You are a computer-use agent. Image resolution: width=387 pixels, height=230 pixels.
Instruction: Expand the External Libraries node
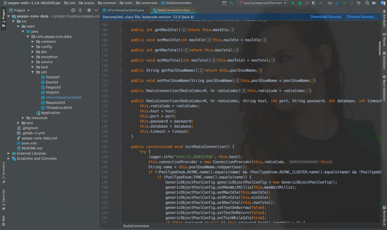coord(9,153)
